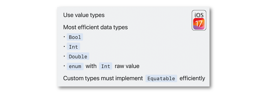Click the enum code tag
266x96 pixels.
[x=75, y=66]
